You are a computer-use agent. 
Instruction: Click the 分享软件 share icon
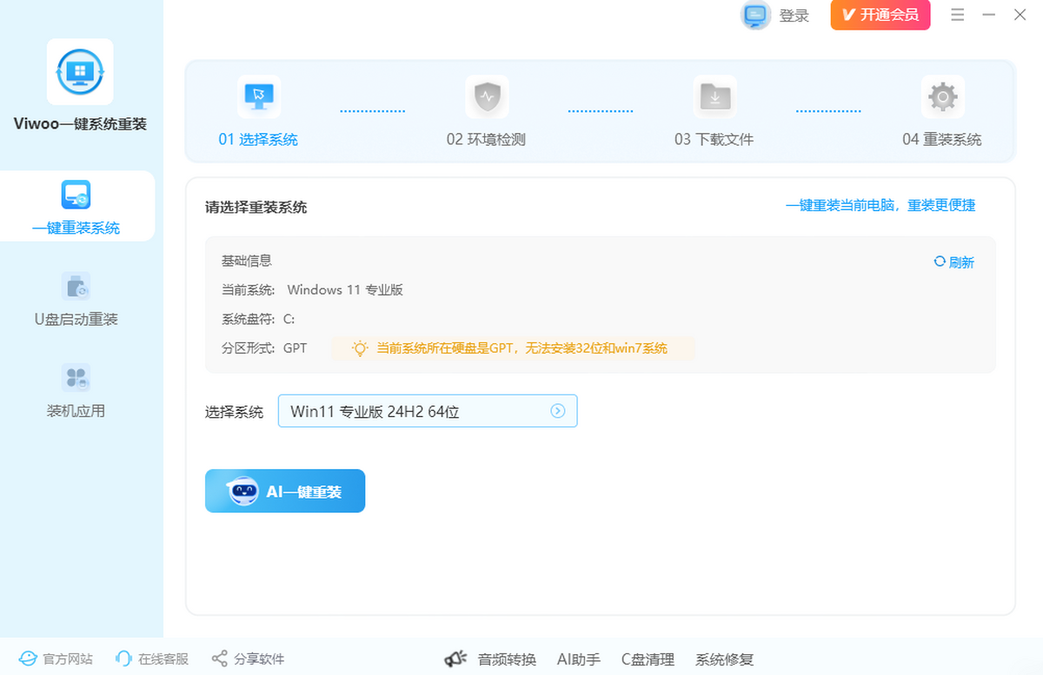click(220, 659)
